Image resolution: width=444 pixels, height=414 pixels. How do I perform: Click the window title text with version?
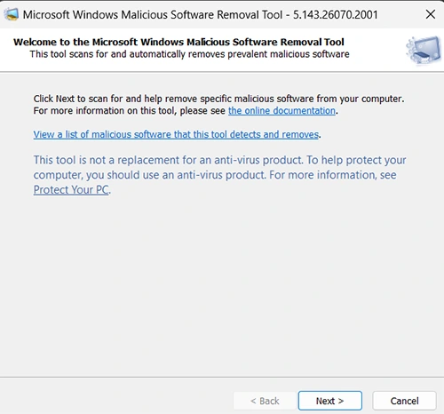tap(201, 14)
